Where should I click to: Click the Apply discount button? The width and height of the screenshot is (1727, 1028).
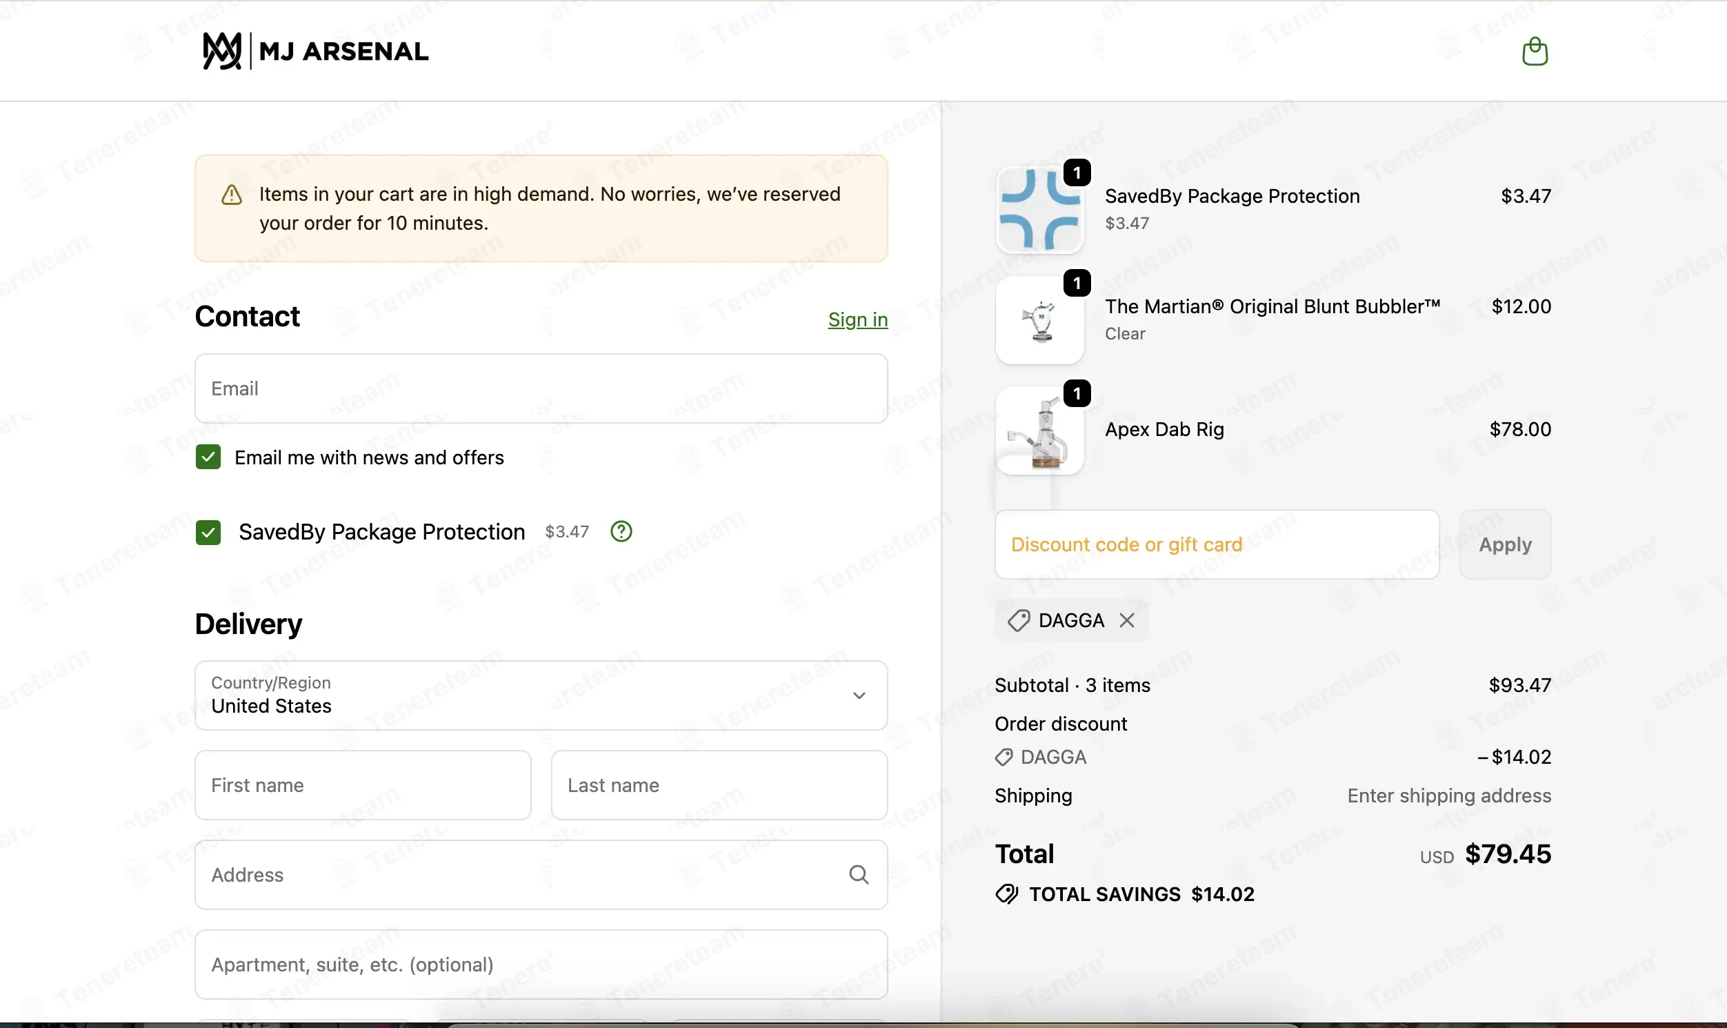pyautogui.click(x=1505, y=544)
